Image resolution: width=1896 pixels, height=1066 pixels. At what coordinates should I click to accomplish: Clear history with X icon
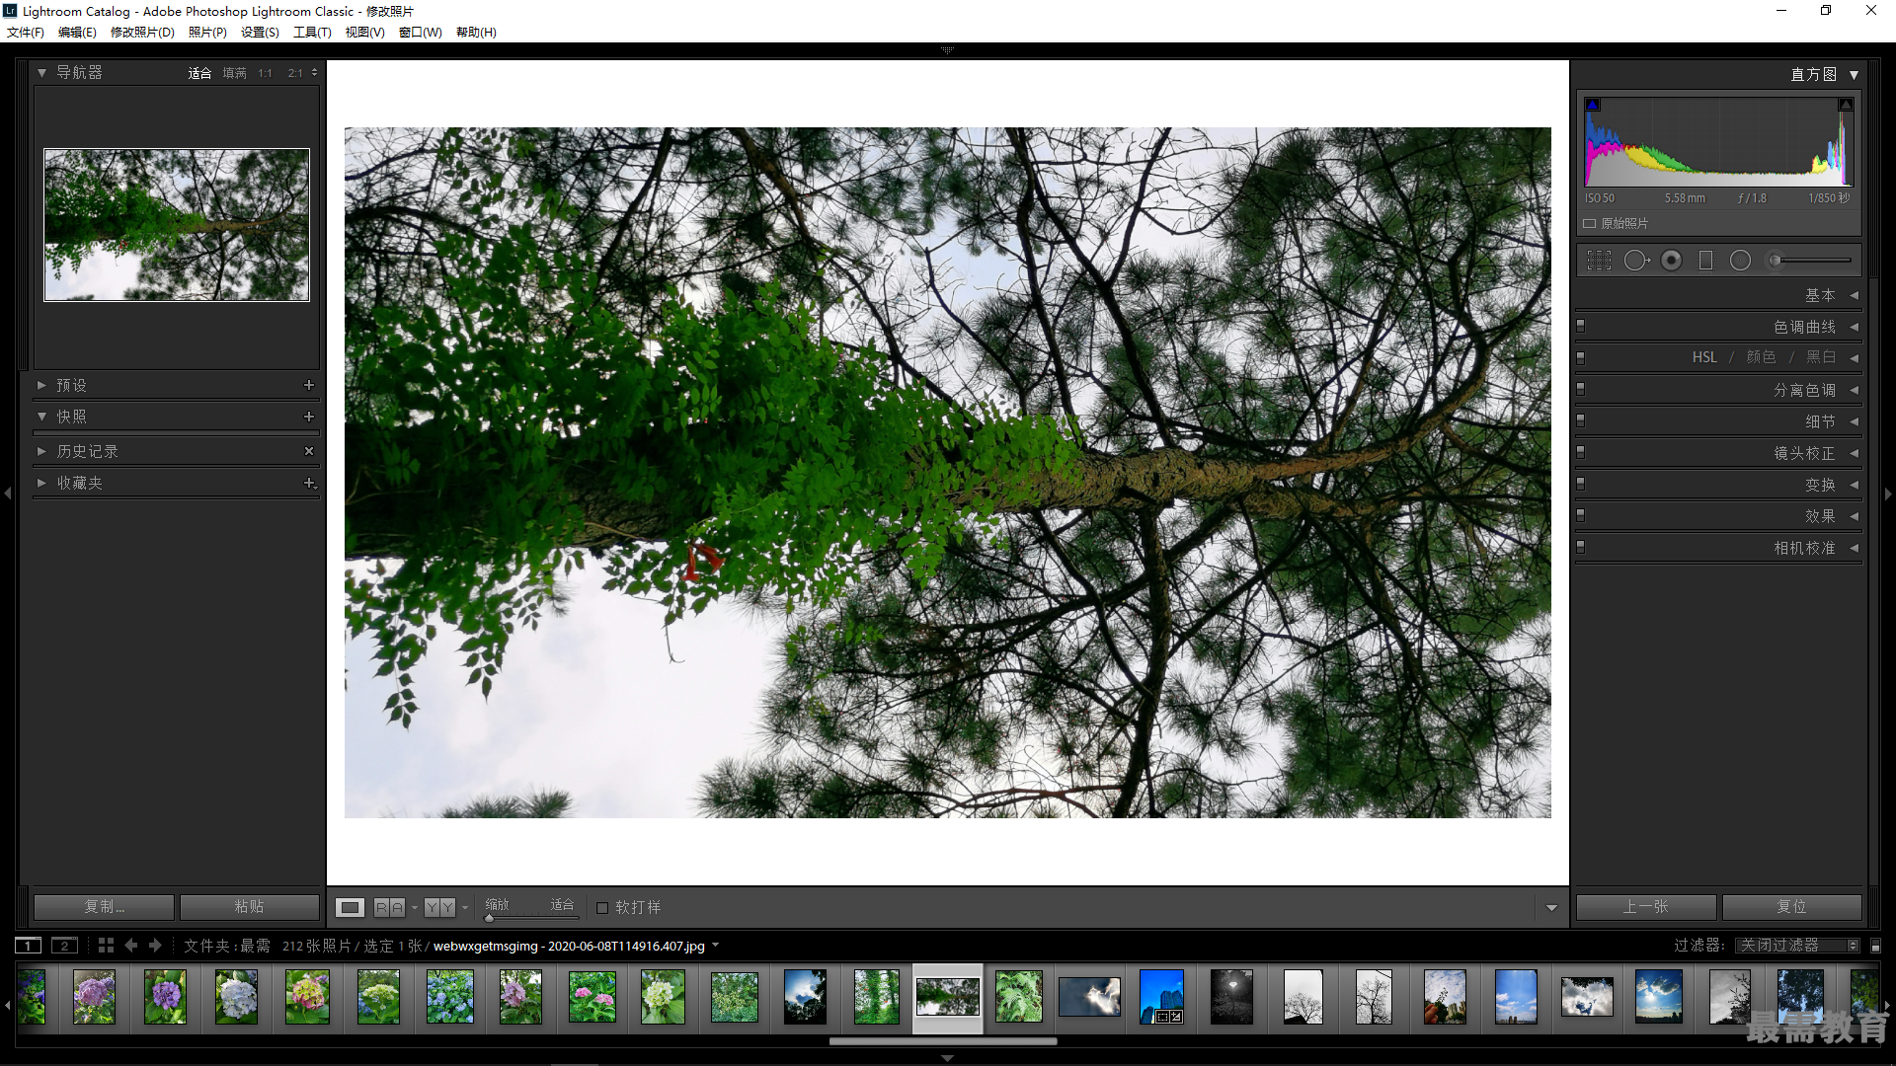pyautogui.click(x=309, y=451)
